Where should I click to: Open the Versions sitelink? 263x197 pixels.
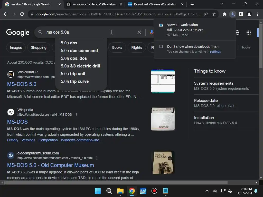(x=28, y=140)
